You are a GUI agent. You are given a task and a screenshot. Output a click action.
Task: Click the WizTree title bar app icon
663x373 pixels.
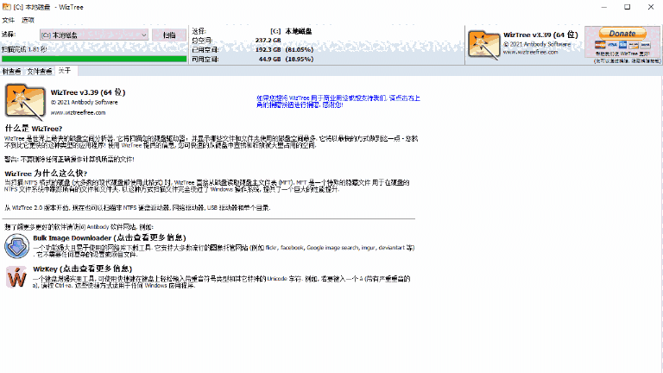7,7
